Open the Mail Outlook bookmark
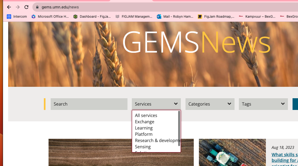This screenshot has width=298, height=166. click(175, 17)
